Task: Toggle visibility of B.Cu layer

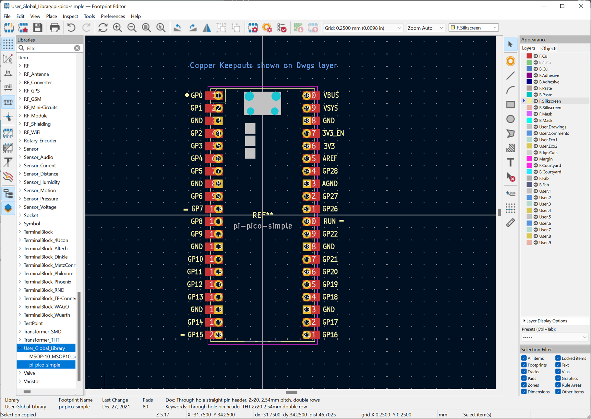Action: click(x=536, y=69)
